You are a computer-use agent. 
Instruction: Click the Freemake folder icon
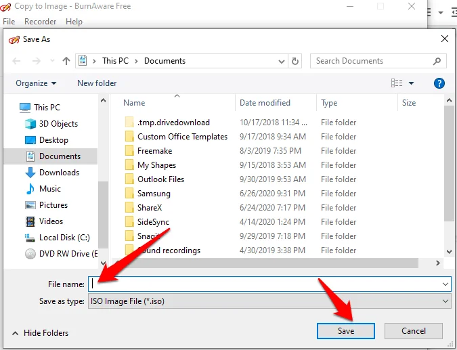tap(129, 151)
